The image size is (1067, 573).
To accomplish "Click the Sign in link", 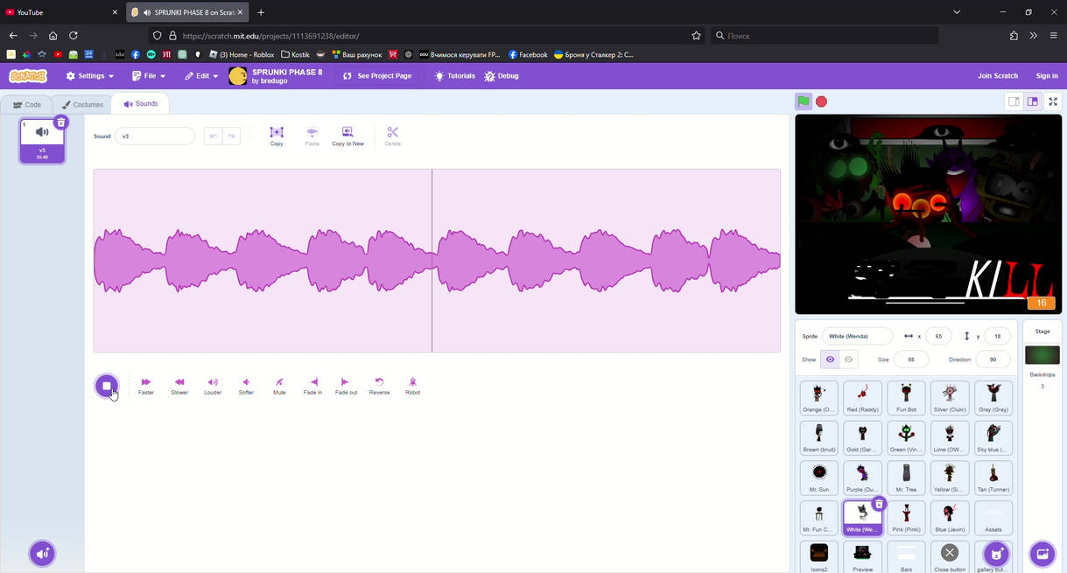I will click(1047, 76).
